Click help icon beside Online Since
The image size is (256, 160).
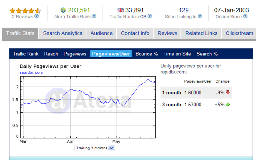click(x=245, y=16)
